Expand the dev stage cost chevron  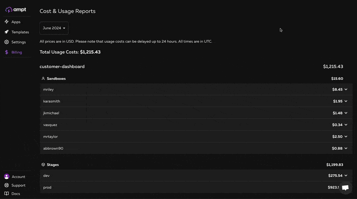click(x=346, y=175)
